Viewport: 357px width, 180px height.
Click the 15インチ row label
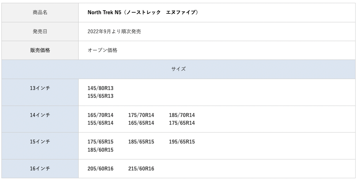[x=40, y=142]
